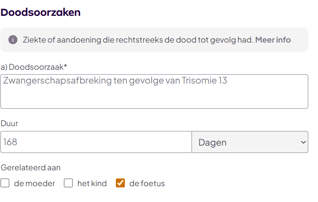The height and width of the screenshot is (202, 318).
Task: Click the info icon in the grey banner
Action: tap(13, 40)
